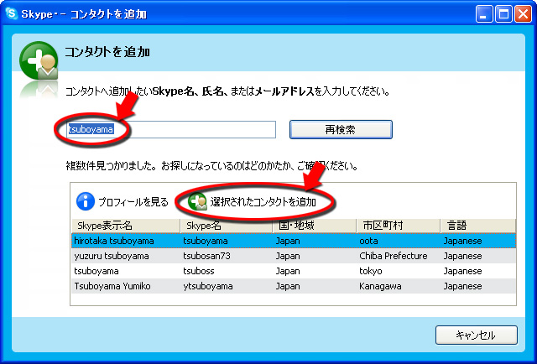Choose 選択されたコンタクトを追加 add selected contact

(x=263, y=202)
